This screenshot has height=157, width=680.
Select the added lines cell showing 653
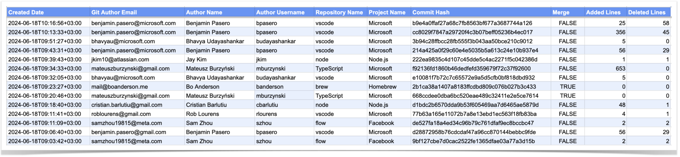pyautogui.click(x=606, y=68)
